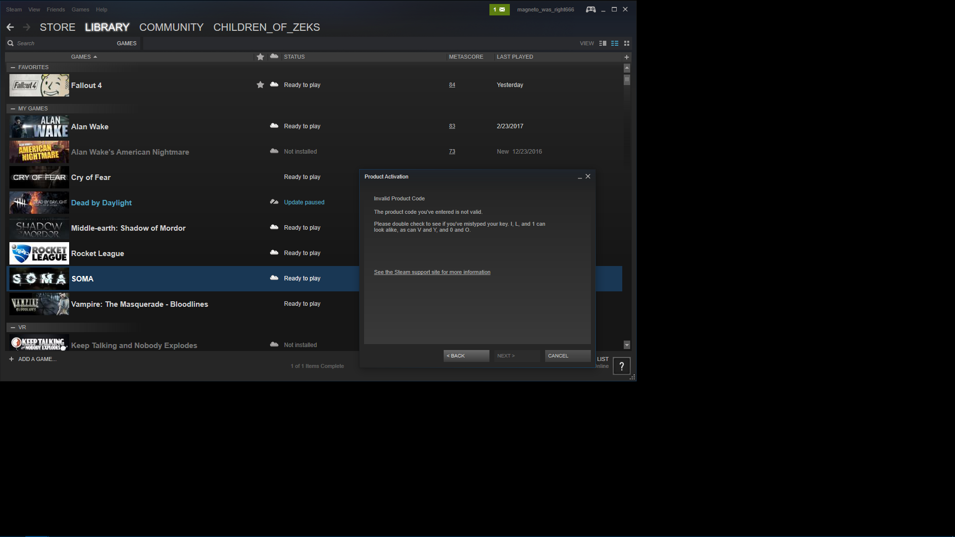Click the search magnifier icon

point(10,43)
